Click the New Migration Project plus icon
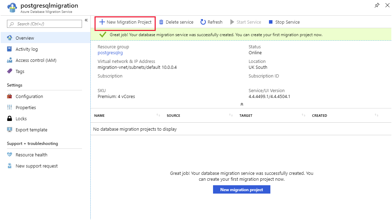This screenshot has width=392, height=220. pos(102,22)
